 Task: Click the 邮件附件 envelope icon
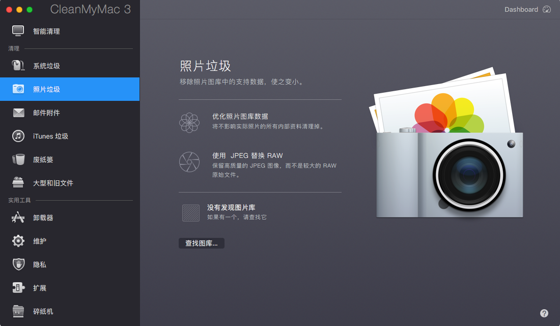[18, 113]
